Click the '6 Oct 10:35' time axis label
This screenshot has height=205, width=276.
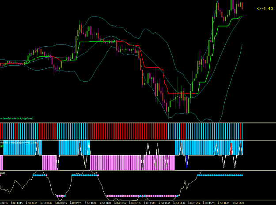coord(91,203)
